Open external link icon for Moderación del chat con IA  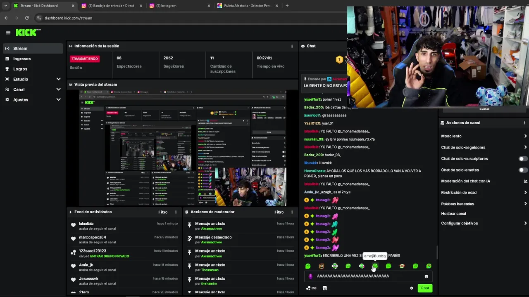coord(526,181)
